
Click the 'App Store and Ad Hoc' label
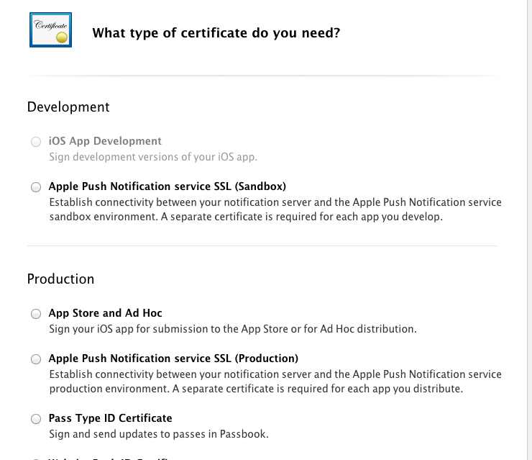pos(106,313)
